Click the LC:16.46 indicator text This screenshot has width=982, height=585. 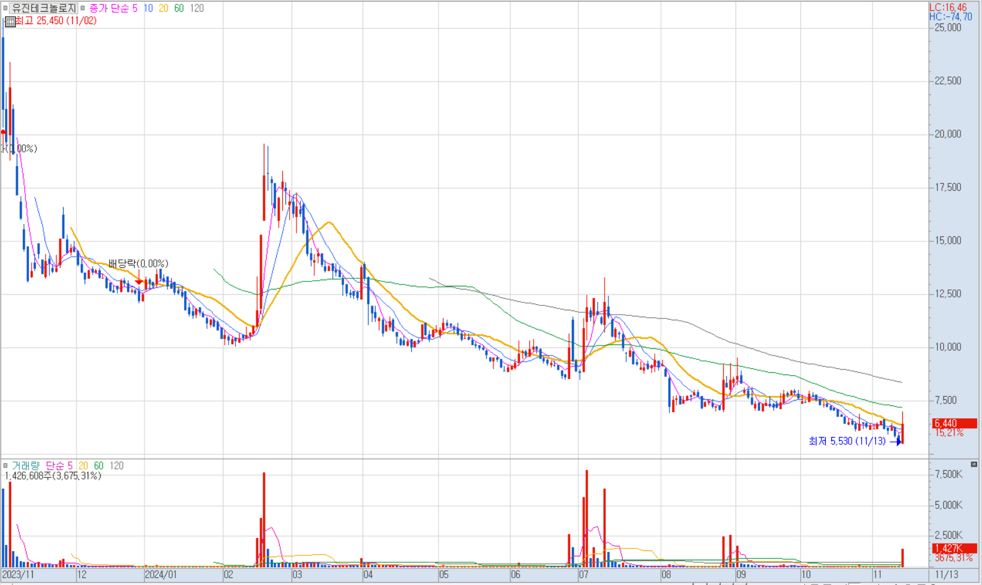click(948, 7)
